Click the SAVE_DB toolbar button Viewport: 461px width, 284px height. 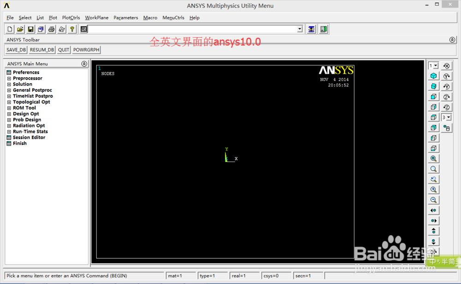pos(16,50)
